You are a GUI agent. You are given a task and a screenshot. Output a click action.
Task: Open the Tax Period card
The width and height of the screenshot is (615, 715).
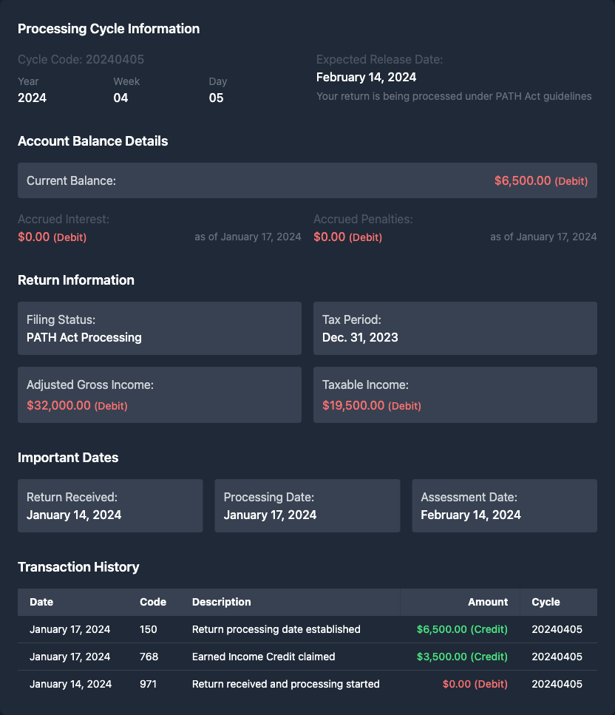click(x=455, y=328)
